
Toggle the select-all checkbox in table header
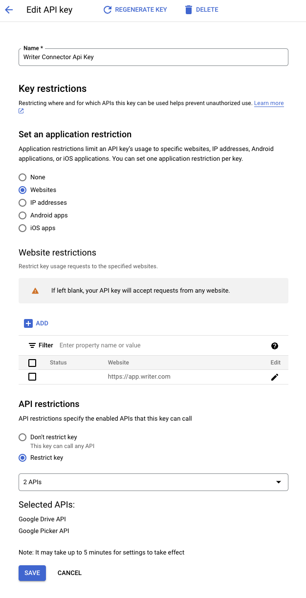point(32,363)
